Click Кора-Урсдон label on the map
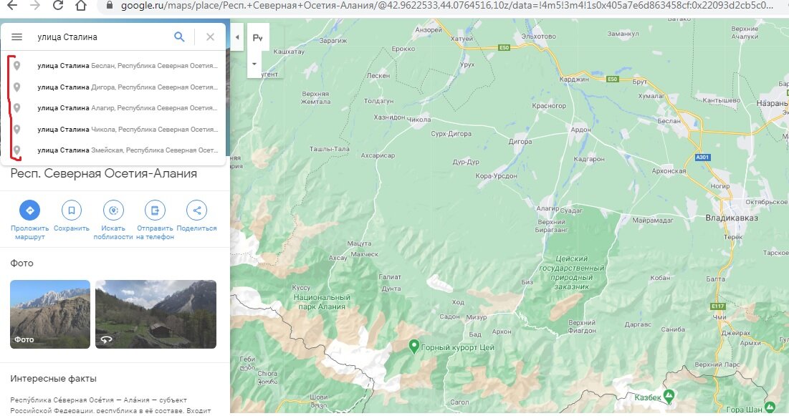The height and width of the screenshot is (416, 789). point(496,176)
